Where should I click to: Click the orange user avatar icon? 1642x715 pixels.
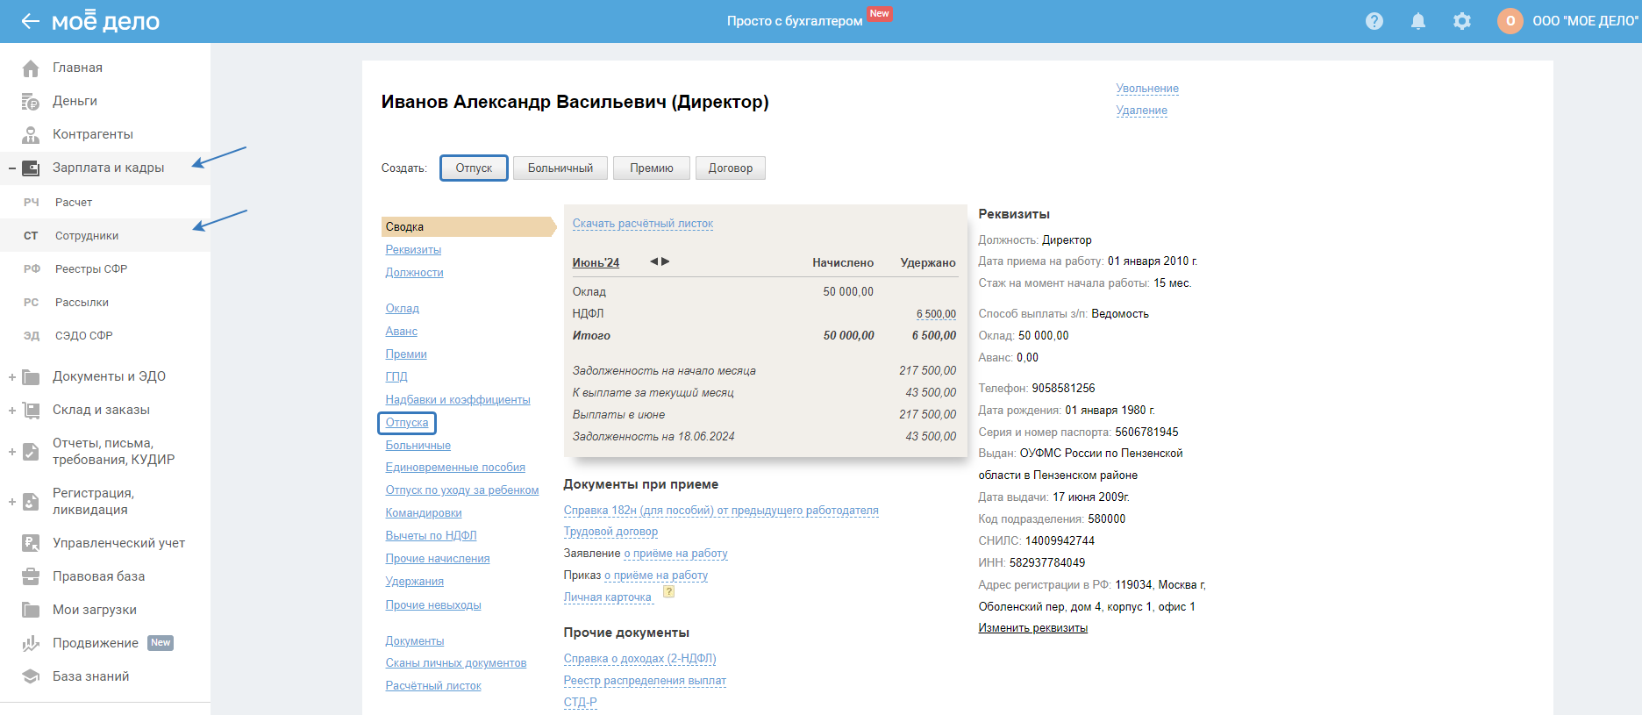[x=1510, y=21]
